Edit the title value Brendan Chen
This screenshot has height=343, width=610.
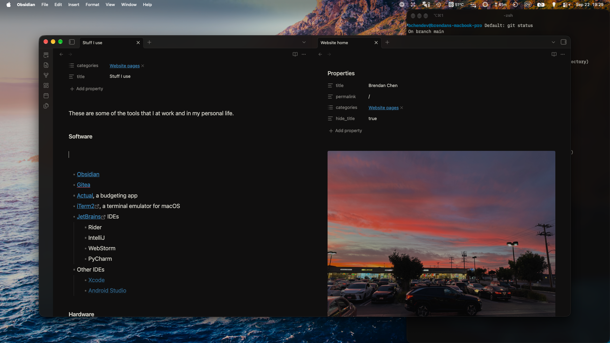383,85
